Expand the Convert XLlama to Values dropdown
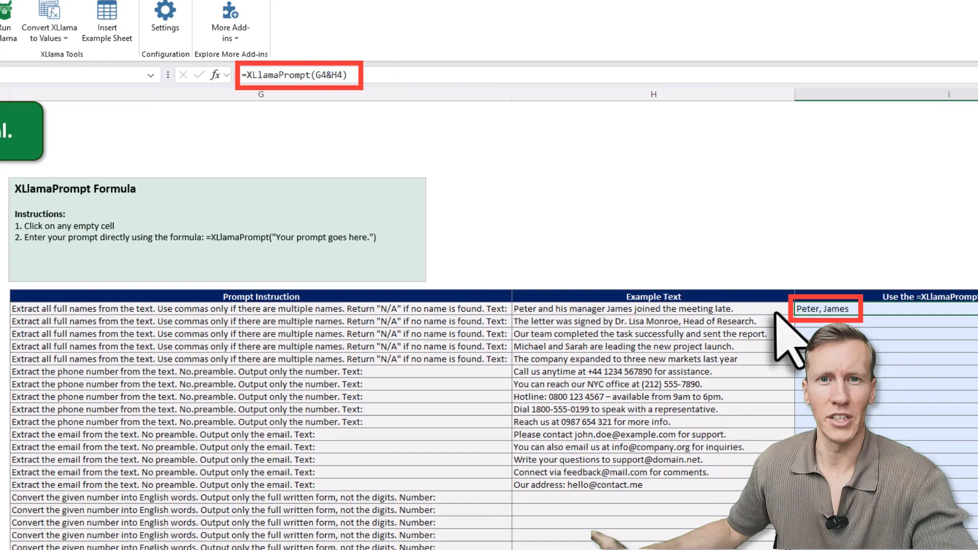The width and height of the screenshot is (978, 550). (x=66, y=38)
